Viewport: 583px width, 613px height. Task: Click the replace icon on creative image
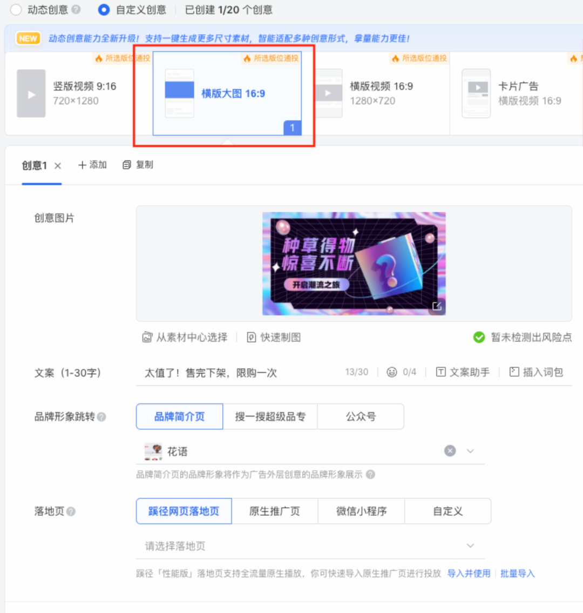coord(437,306)
